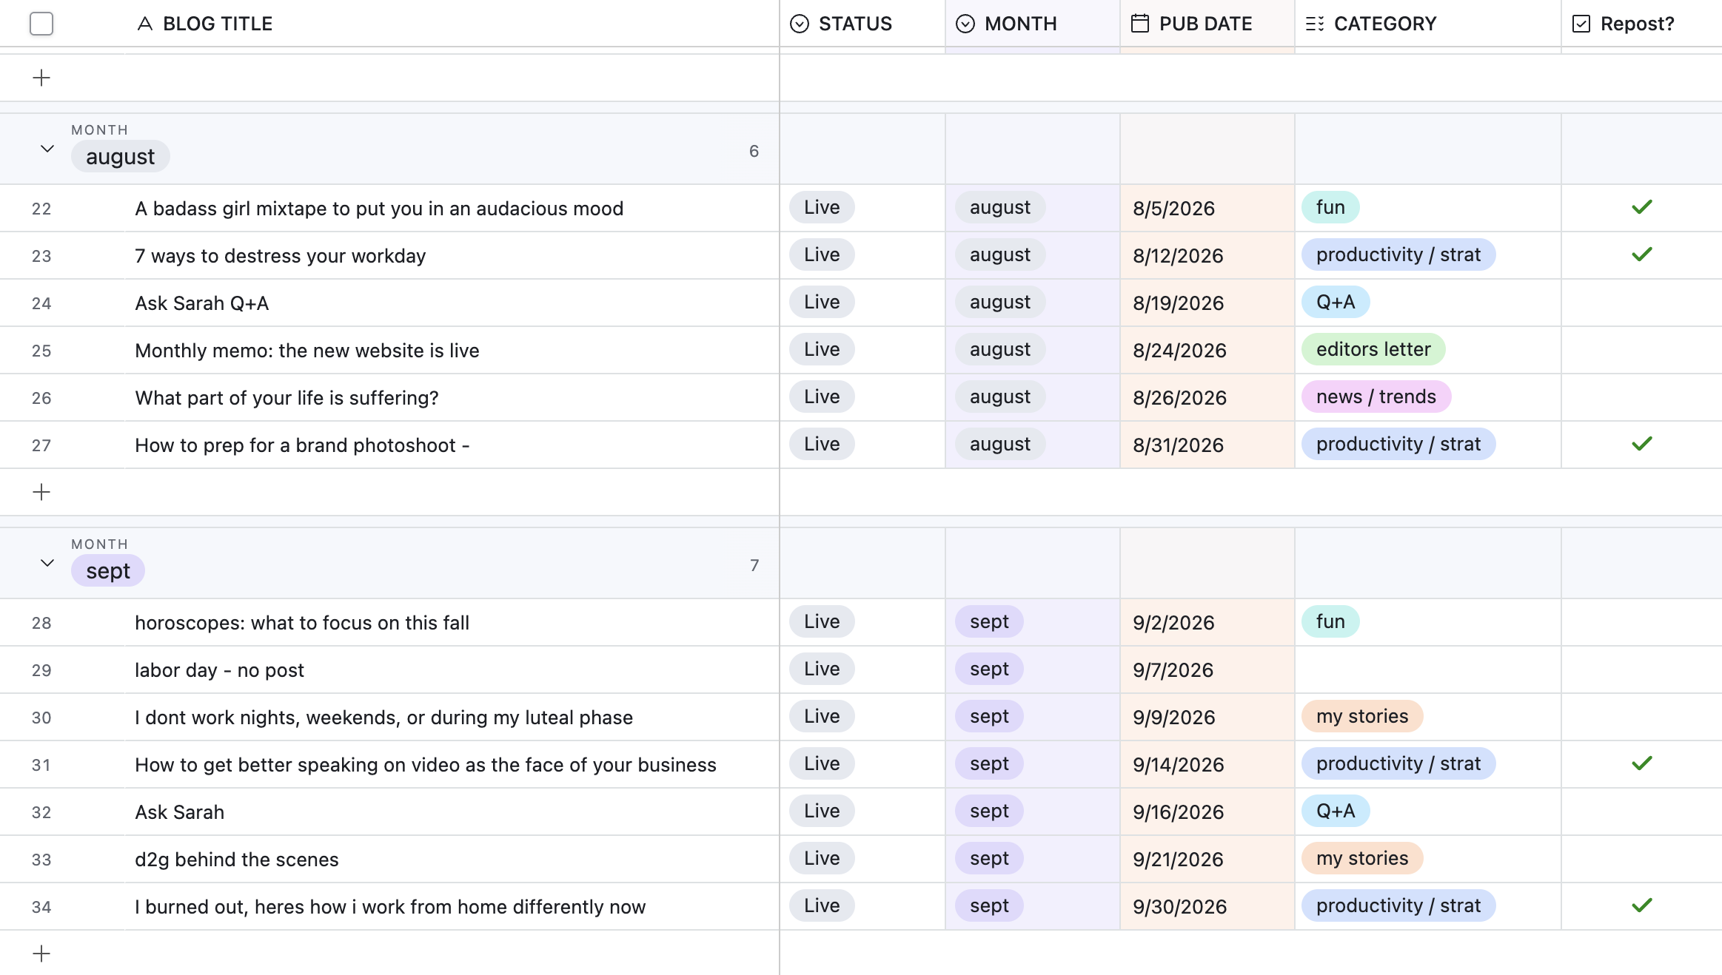Click the news / trends category tag
The height and width of the screenshot is (975, 1722).
1376,397
